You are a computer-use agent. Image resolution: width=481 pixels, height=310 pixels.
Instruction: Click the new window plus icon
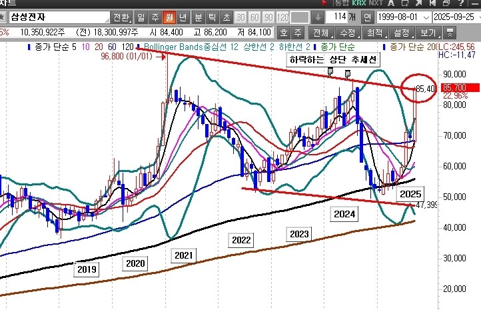pos(404,3)
